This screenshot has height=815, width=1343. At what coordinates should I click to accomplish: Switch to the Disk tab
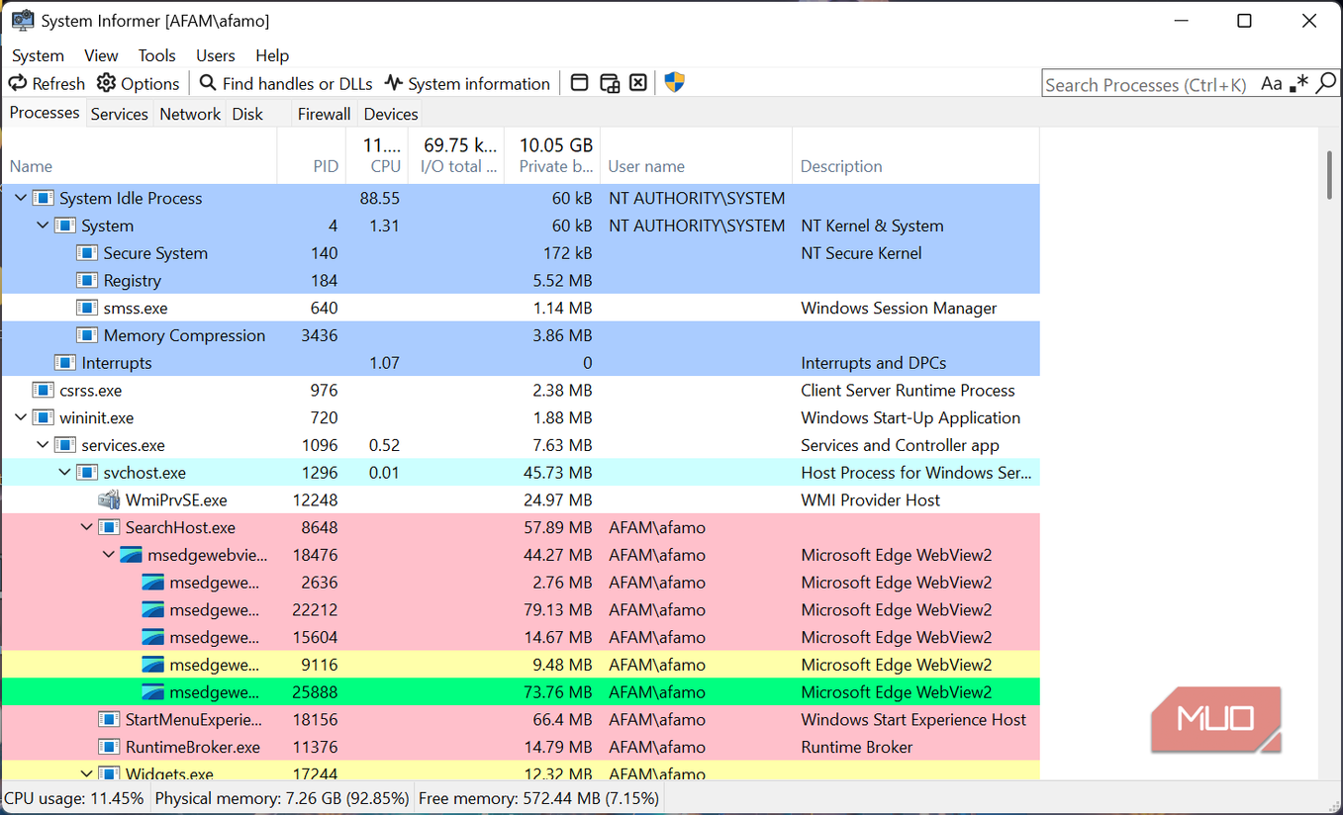(247, 114)
